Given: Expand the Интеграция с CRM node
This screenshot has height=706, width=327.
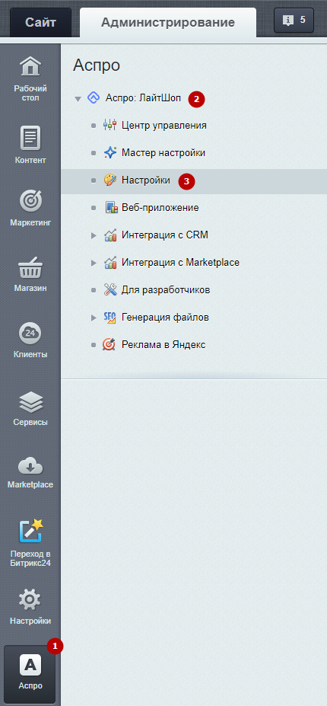Looking at the screenshot, I should [x=94, y=235].
